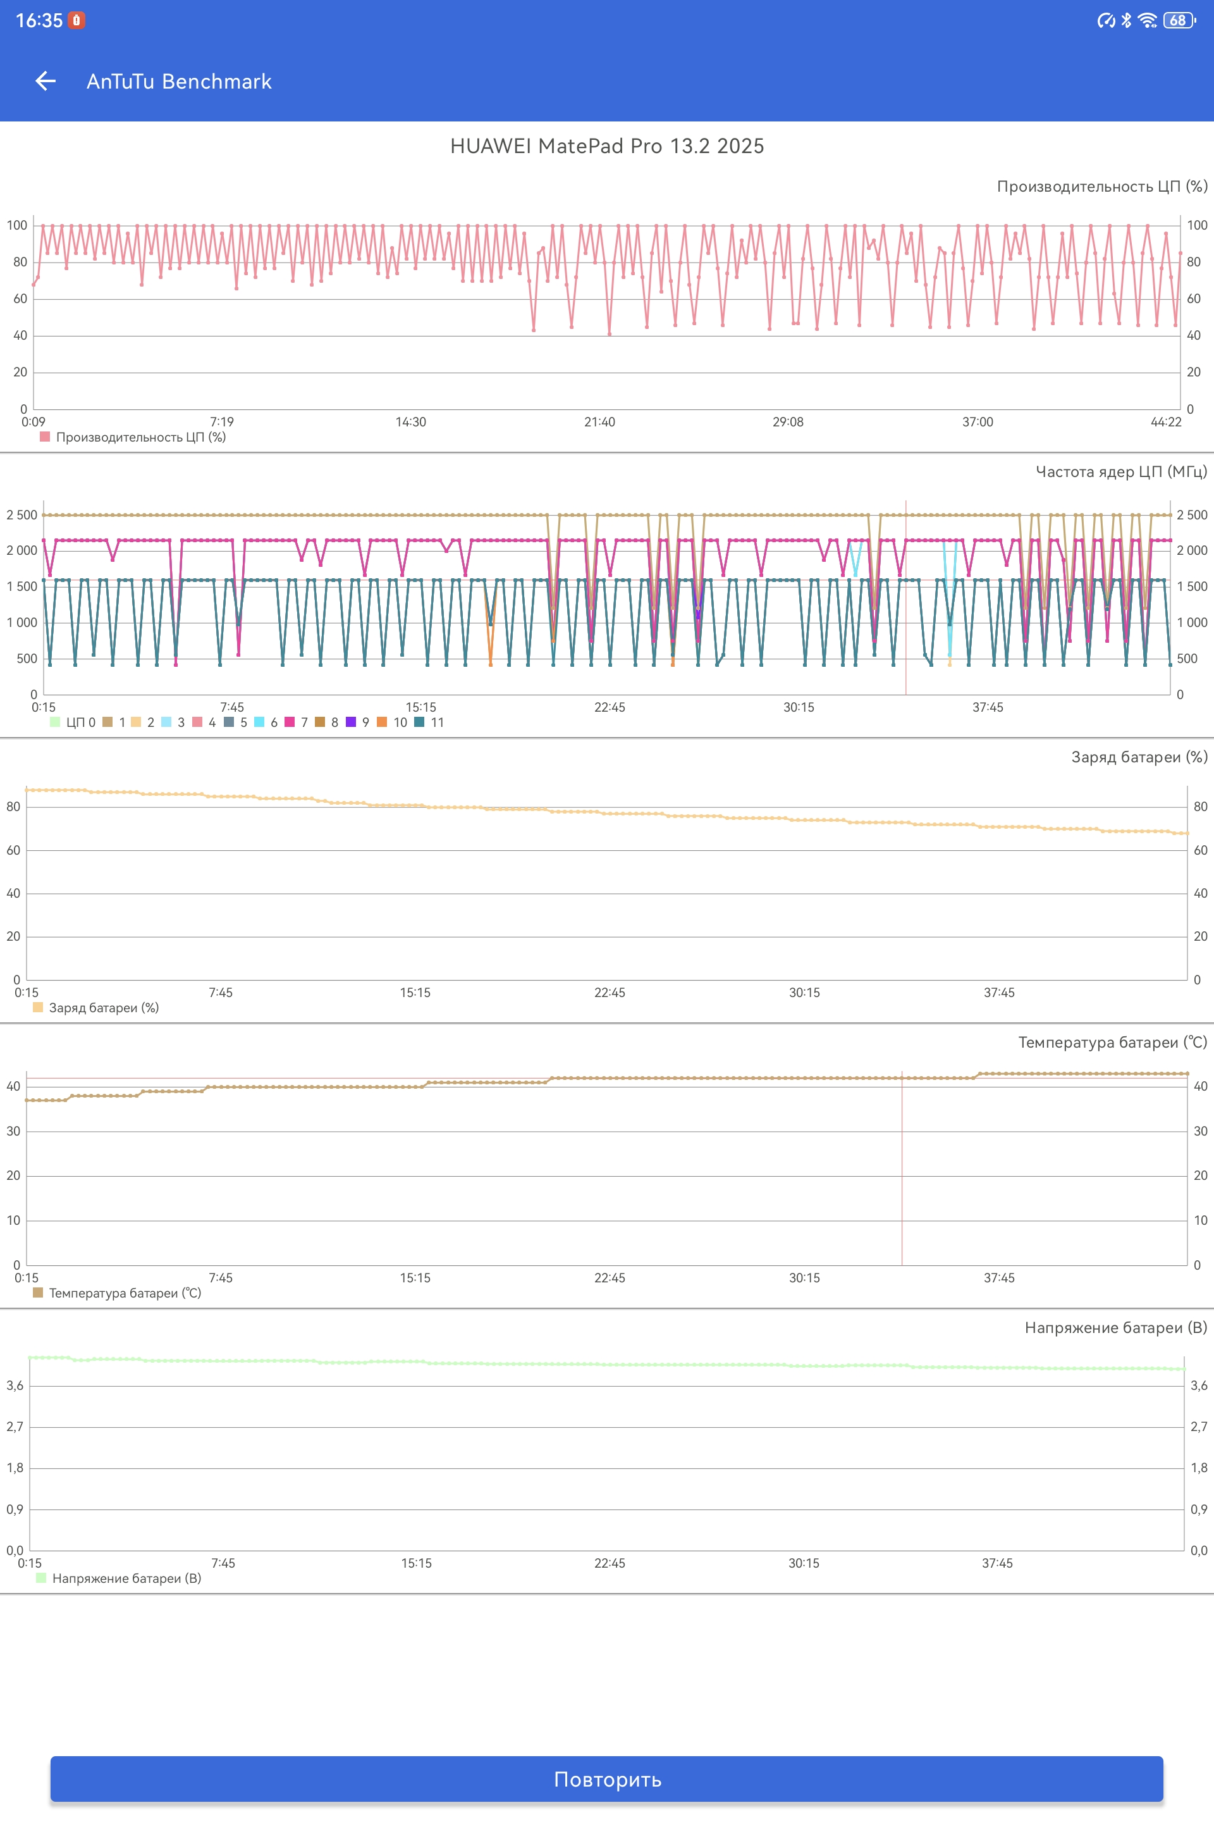Tap the performance mode gauge icon
Viewport: 1214px width, 1822px height.
[1107, 21]
